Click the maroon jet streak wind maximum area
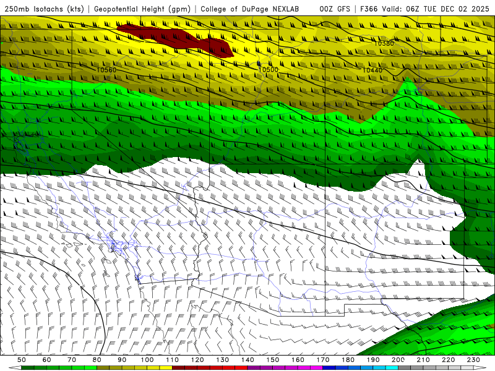Viewport: 495px width, 371px height. click(x=176, y=38)
